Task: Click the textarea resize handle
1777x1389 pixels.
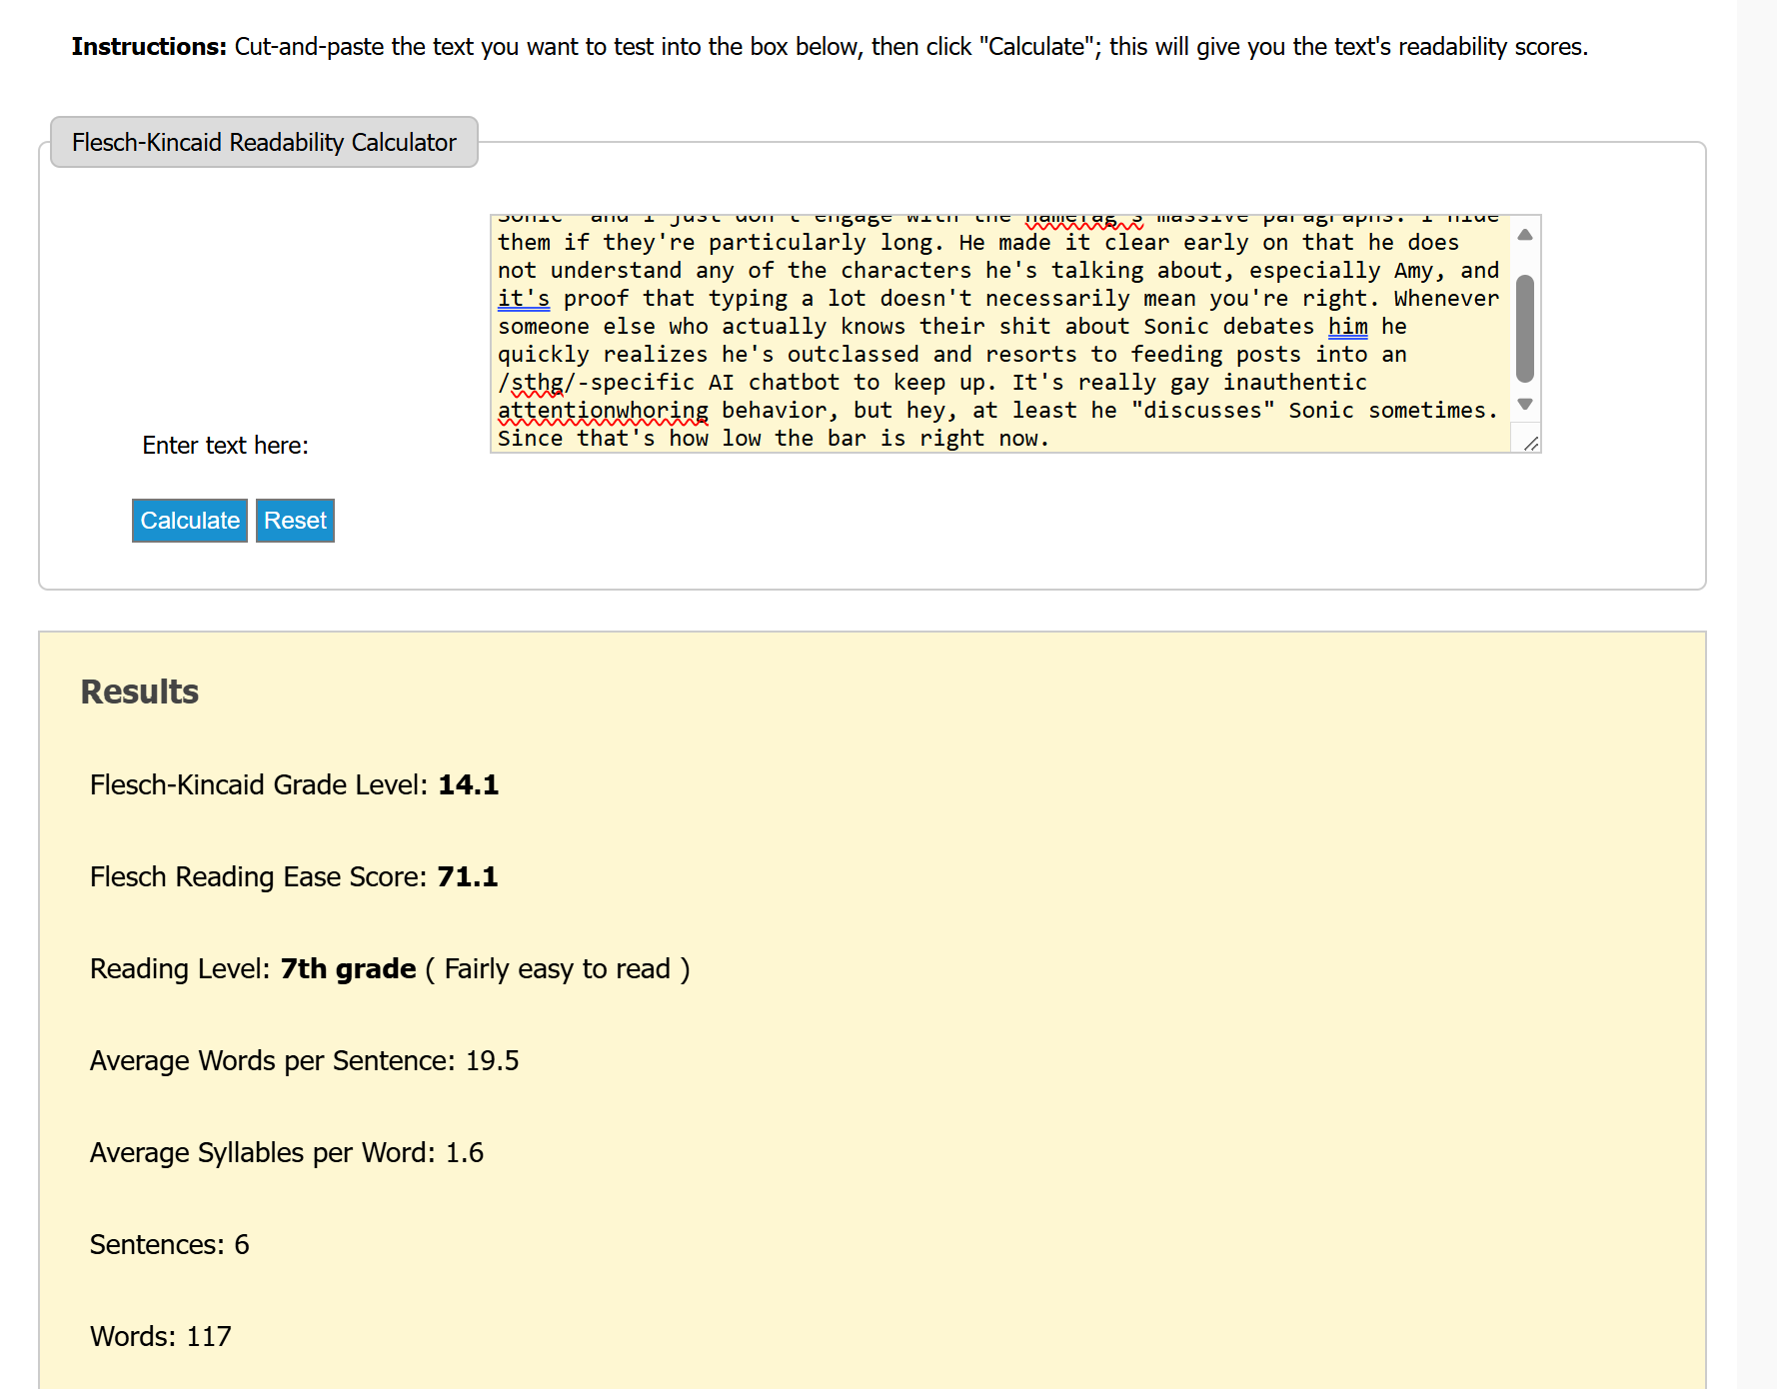Action: (x=1530, y=443)
